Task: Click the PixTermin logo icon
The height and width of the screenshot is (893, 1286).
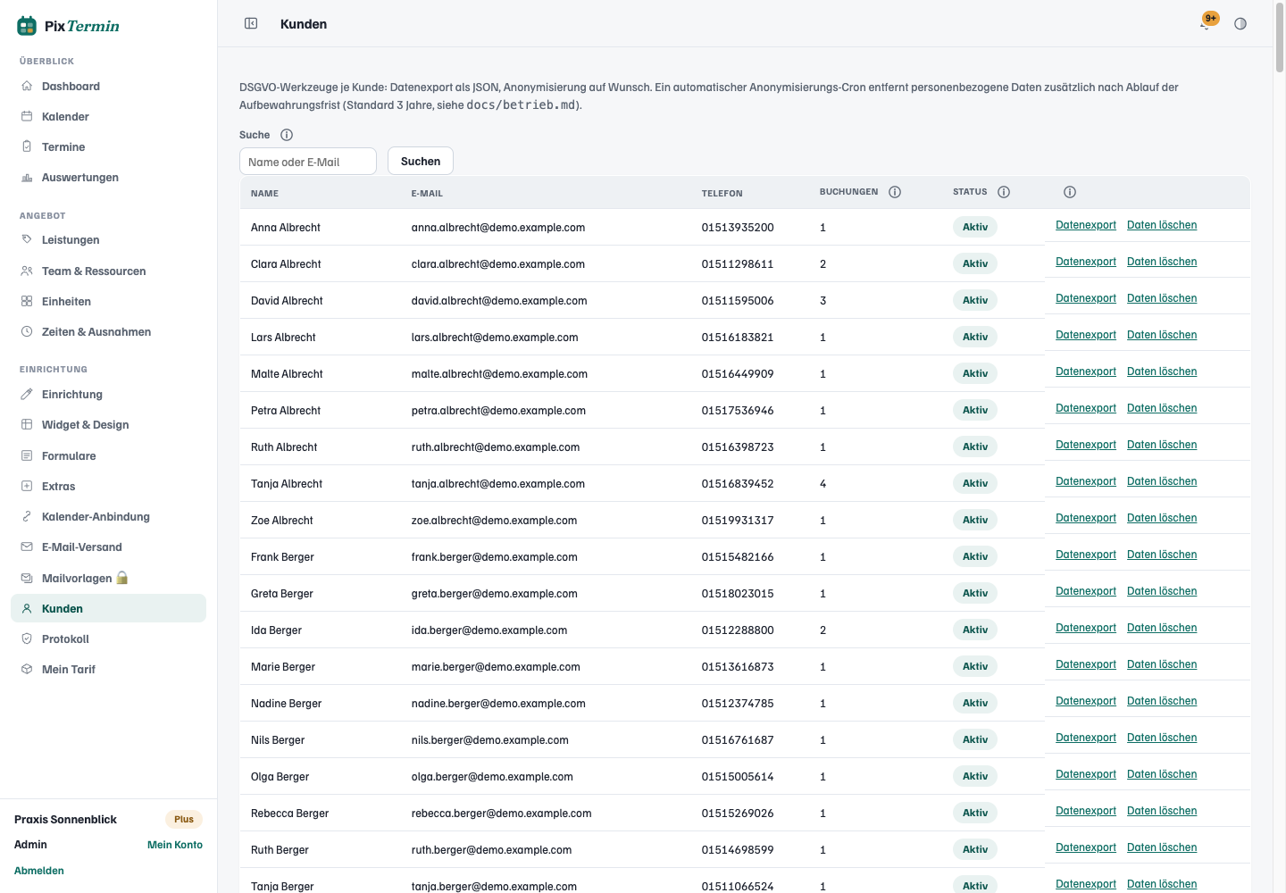Action: click(27, 26)
